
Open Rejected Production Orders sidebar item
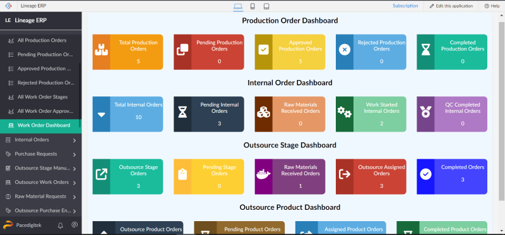pyautogui.click(x=40, y=83)
